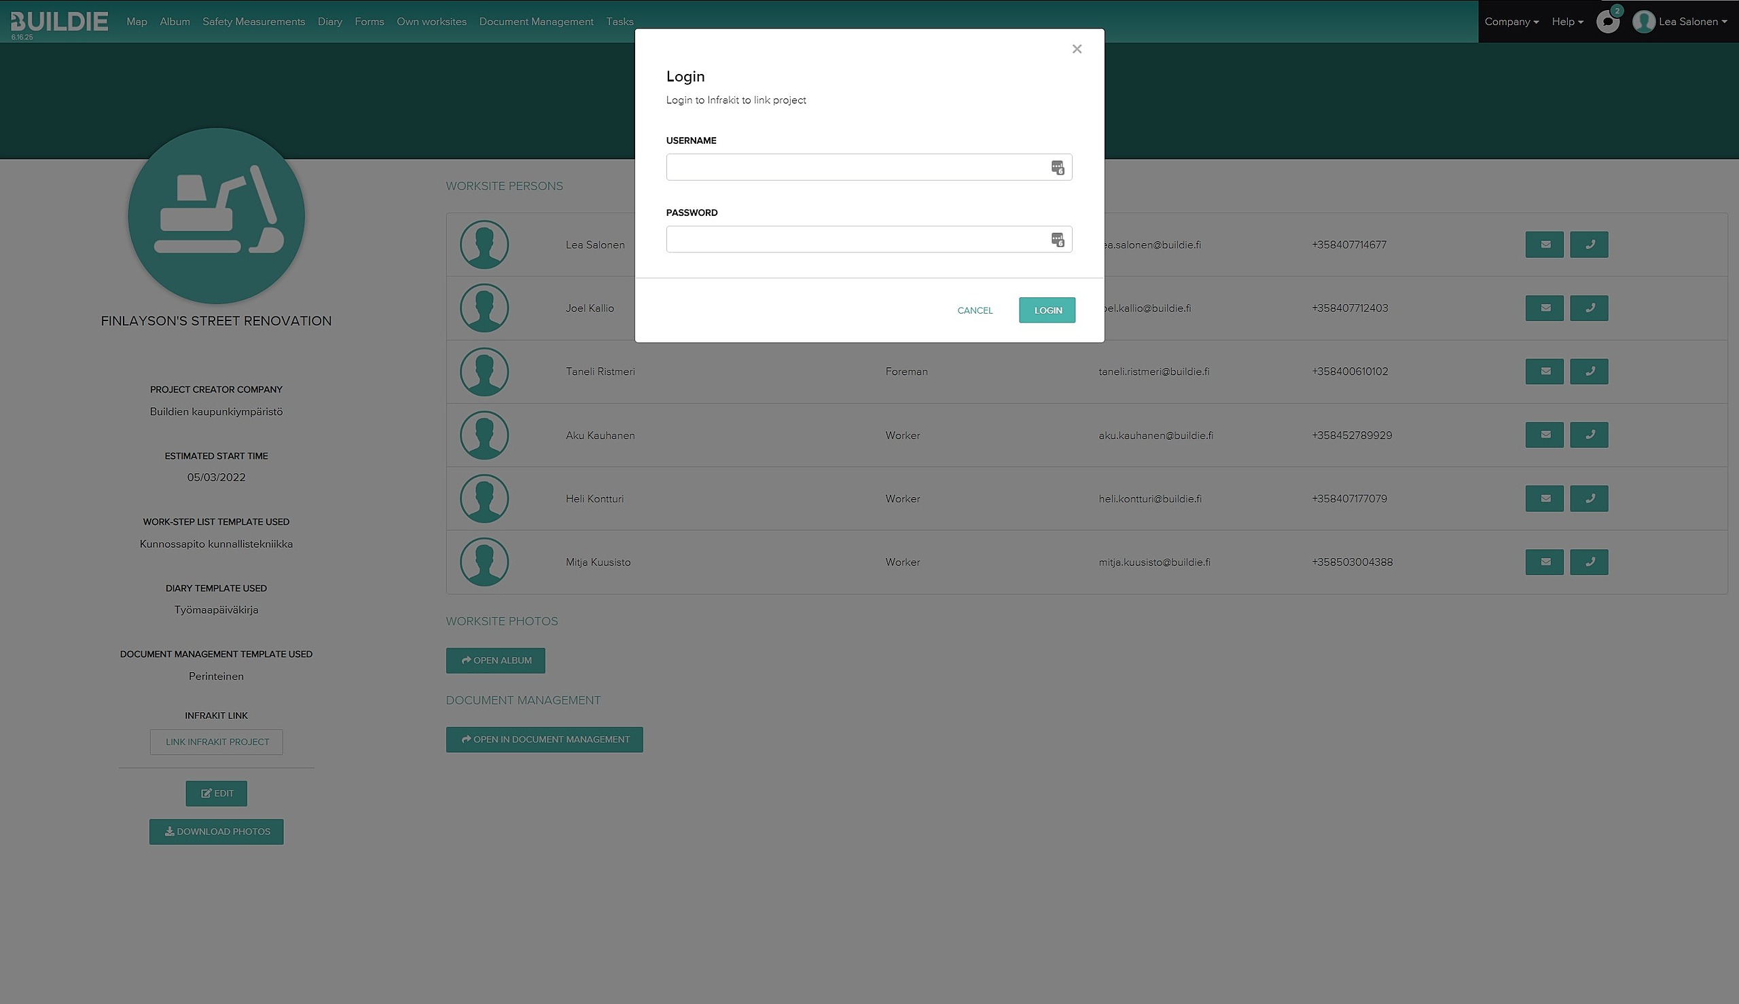
Task: Open the chat notifications bubble icon
Action: (x=1607, y=21)
